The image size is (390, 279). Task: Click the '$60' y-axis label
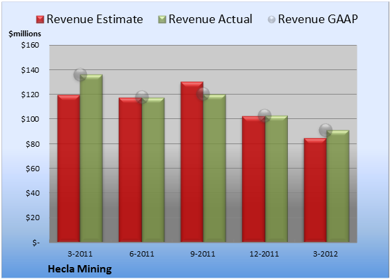(x=32, y=169)
